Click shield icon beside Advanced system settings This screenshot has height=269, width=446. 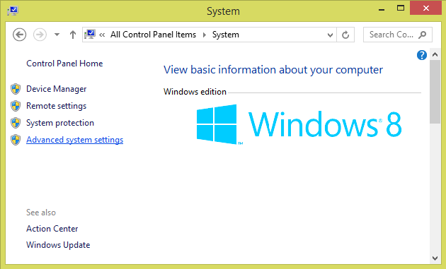(x=16, y=140)
